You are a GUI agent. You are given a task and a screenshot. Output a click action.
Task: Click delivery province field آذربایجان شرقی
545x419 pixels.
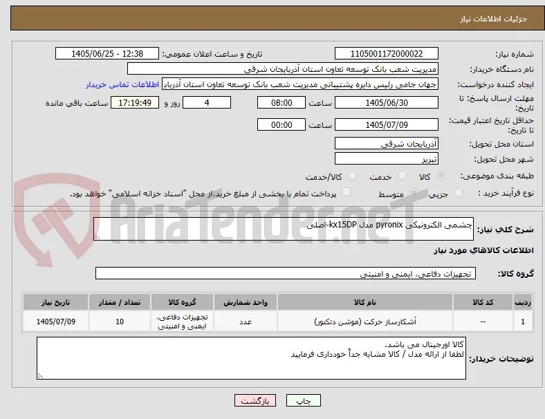tap(387, 143)
